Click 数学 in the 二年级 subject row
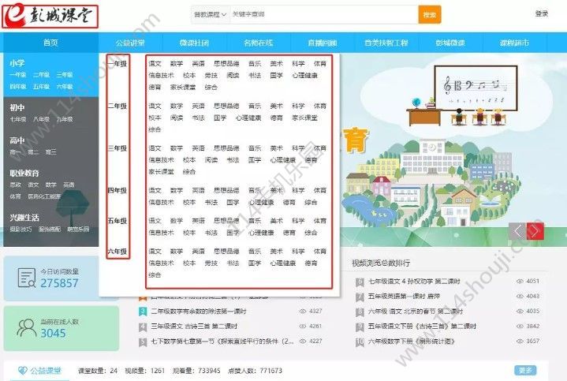The height and width of the screenshot is (381, 567). 177,106
